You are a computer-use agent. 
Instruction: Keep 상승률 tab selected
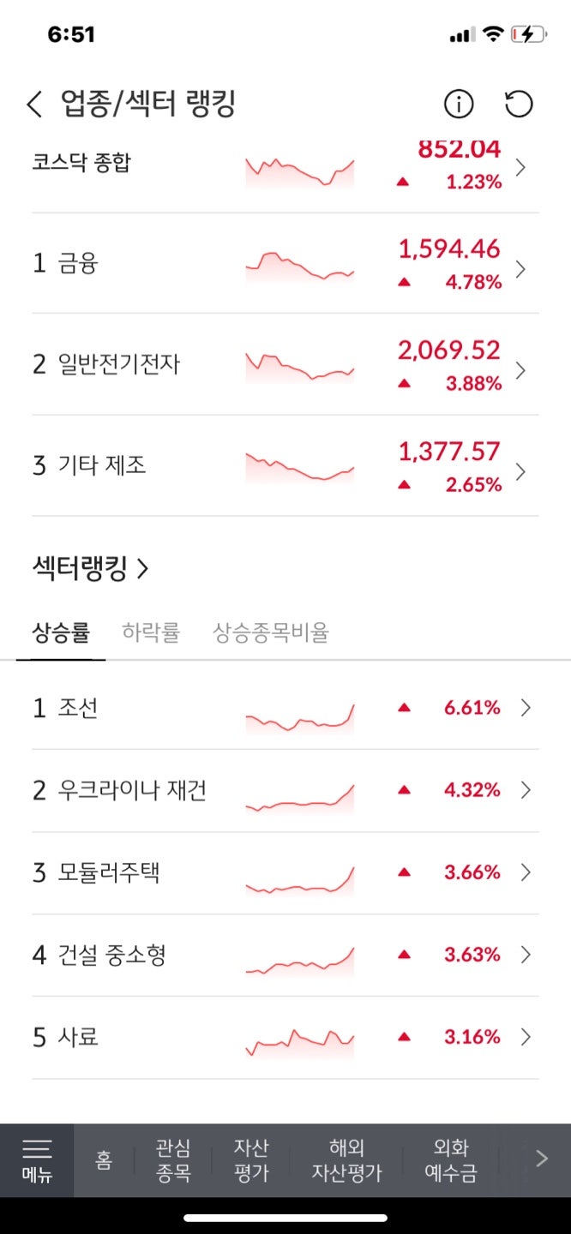(60, 632)
